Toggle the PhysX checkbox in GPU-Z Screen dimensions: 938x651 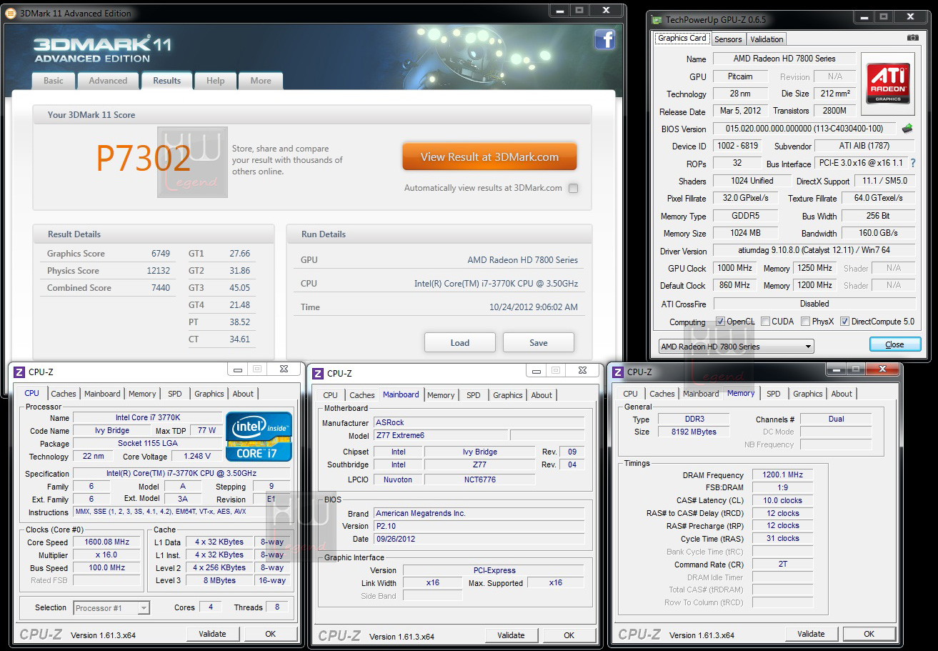[x=805, y=322]
